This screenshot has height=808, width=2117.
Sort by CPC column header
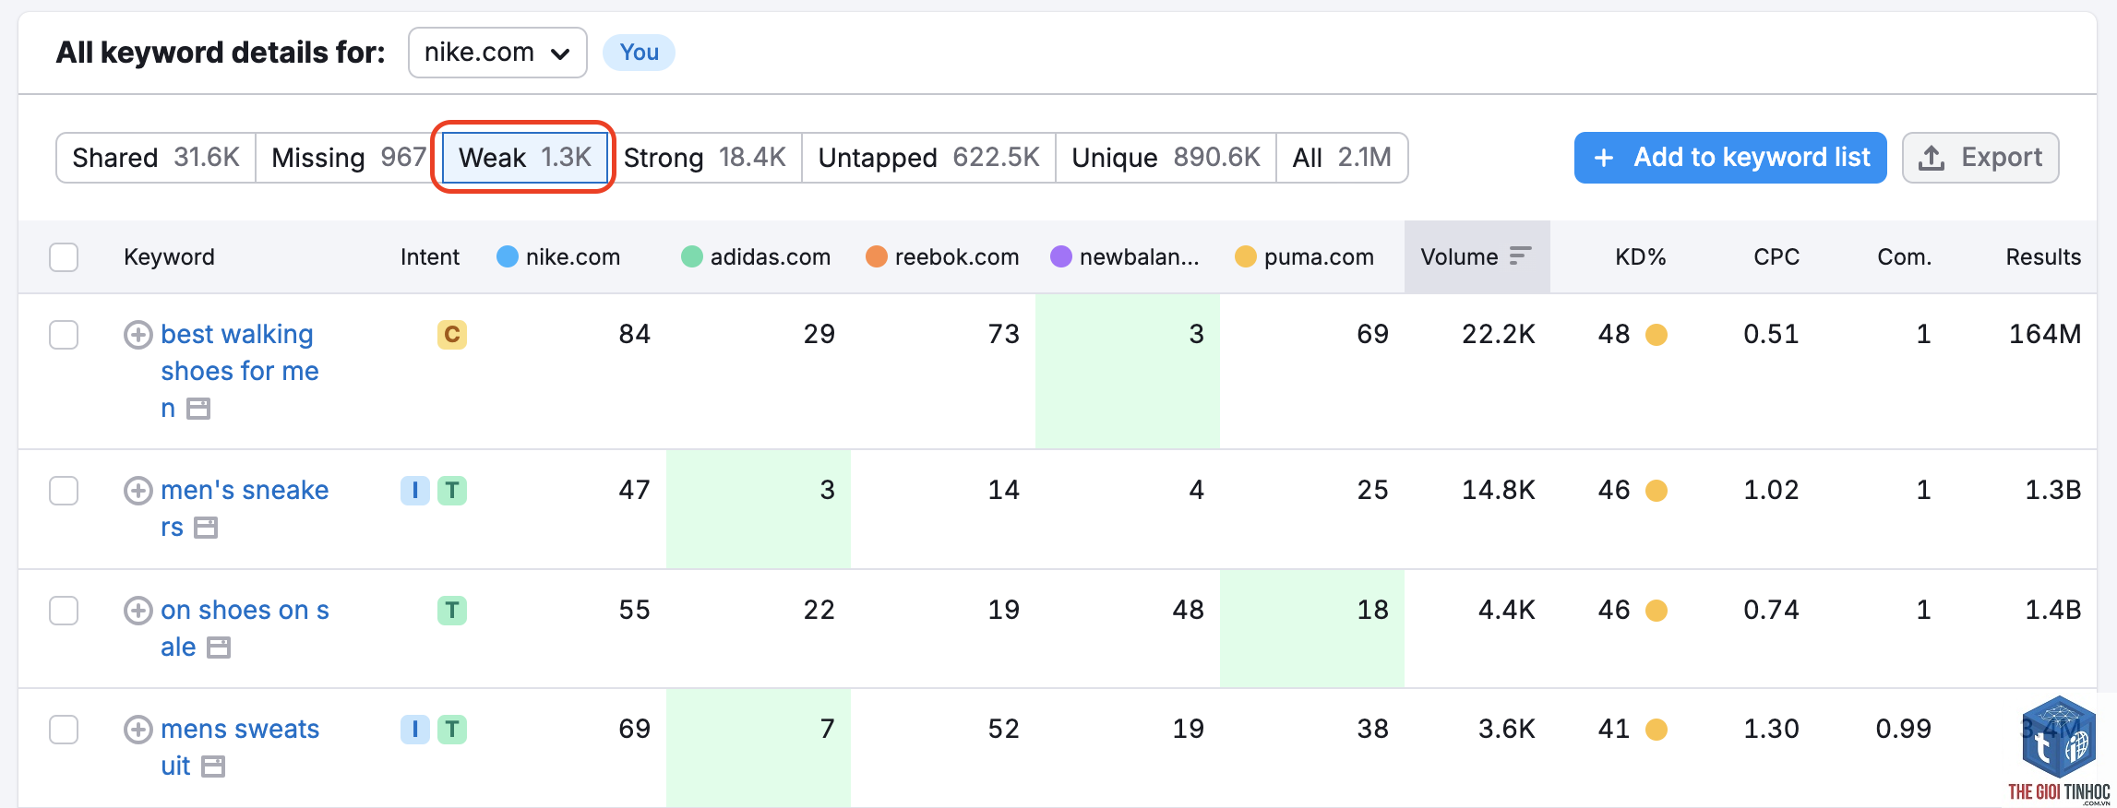tap(1776, 256)
